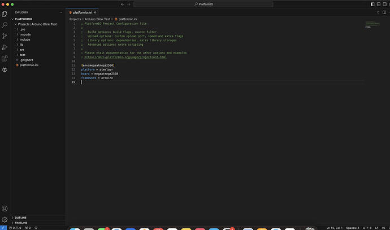390x230 pixels.
Task: Open the Search view in activity bar
Action: [x=5, y=25]
